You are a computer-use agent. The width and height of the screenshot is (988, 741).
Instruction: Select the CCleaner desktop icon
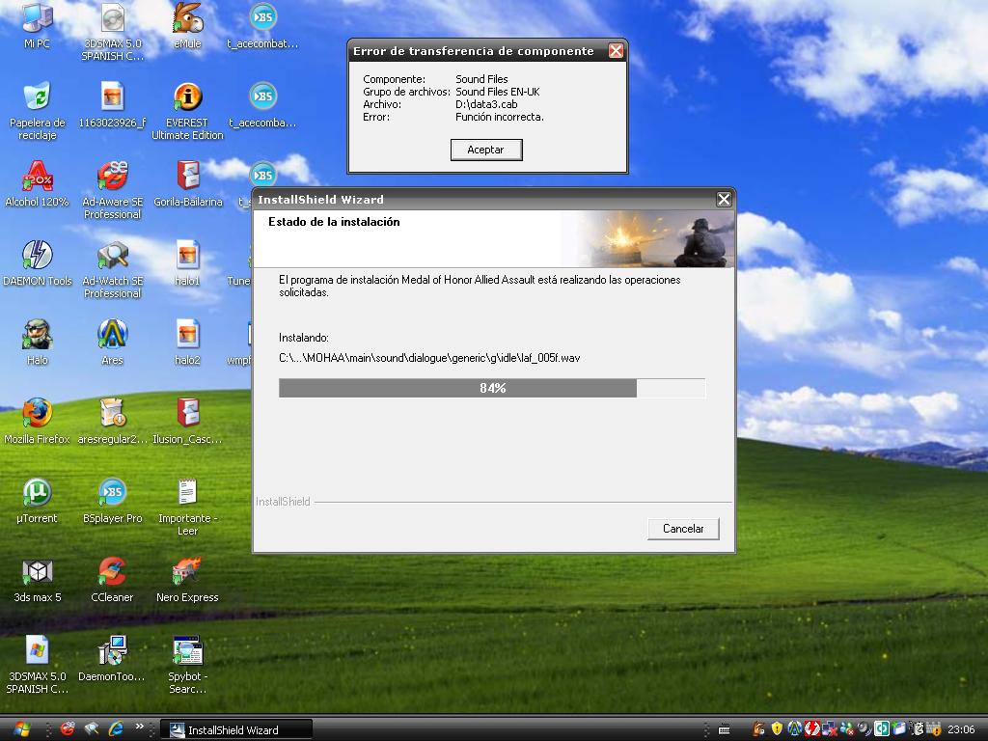(112, 580)
